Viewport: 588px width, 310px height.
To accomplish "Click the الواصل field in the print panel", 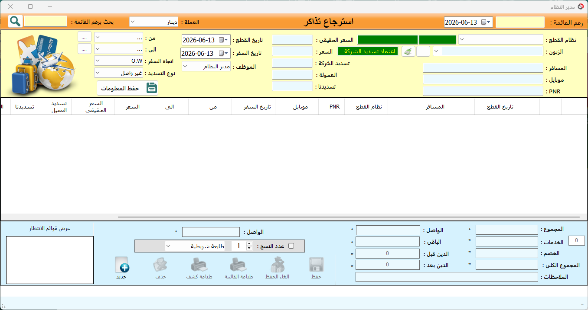I will click(211, 232).
